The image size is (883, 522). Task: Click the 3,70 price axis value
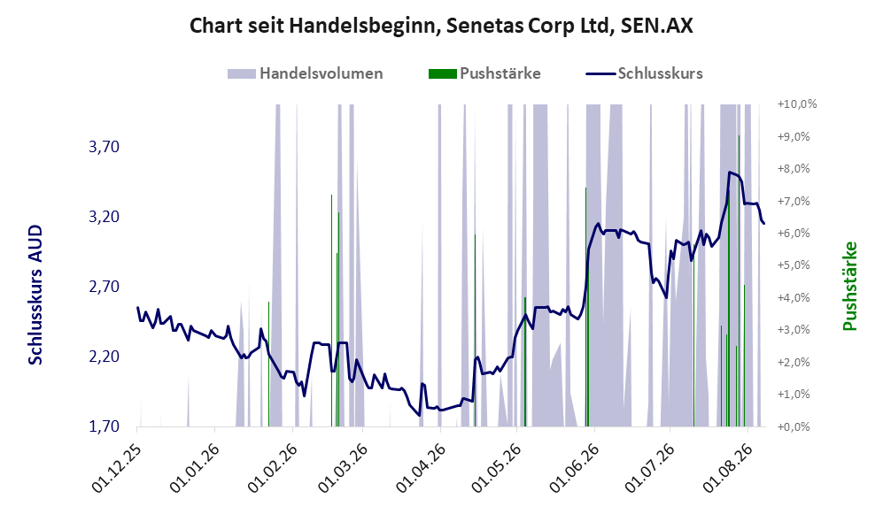(x=105, y=147)
